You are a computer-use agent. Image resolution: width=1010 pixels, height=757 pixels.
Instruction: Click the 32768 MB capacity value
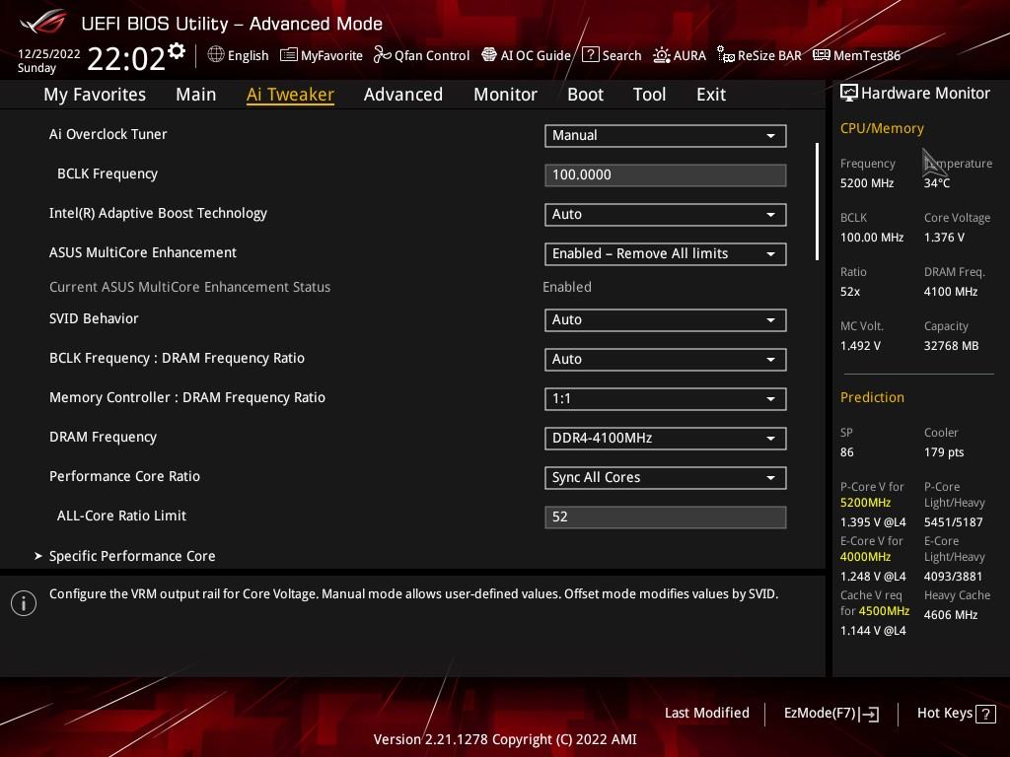tap(952, 346)
